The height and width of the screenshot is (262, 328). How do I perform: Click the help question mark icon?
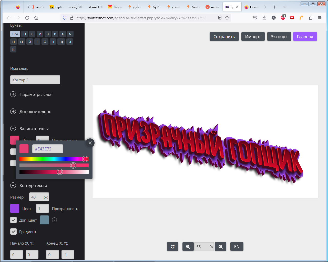54,220
